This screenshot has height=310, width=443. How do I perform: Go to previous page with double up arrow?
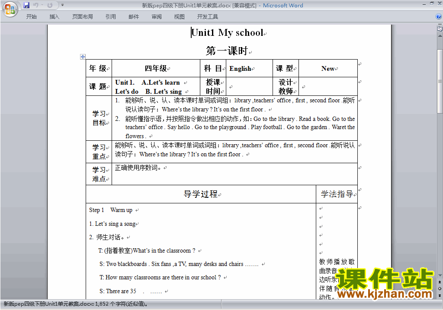pos(440,282)
